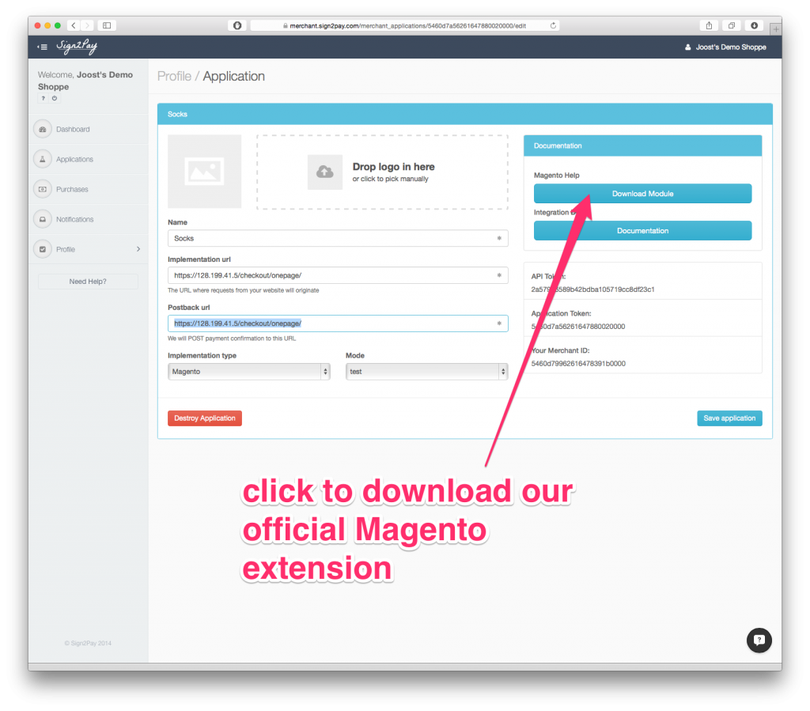Click the Merchant ID value 5460d79962616478391b0000
The height and width of the screenshot is (711, 810).
[x=578, y=364]
